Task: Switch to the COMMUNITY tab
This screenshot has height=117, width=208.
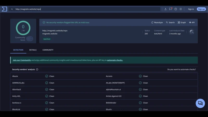Action: 48,50
